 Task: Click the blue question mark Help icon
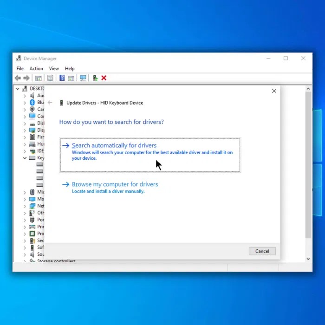(62, 78)
